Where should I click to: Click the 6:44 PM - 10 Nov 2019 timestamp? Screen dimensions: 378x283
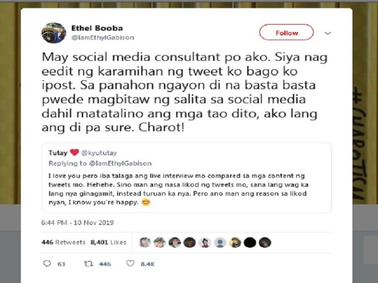[x=77, y=223]
